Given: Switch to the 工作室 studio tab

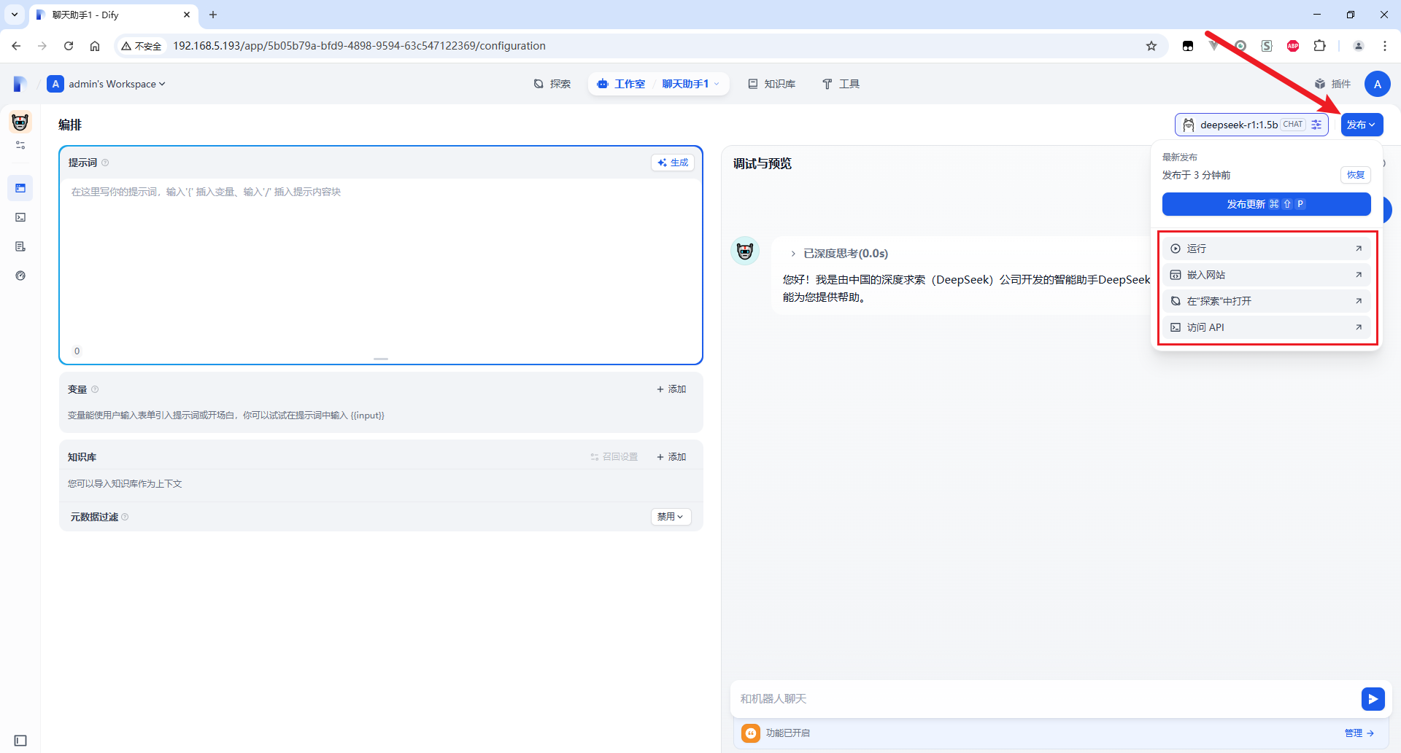Looking at the screenshot, I should click(x=622, y=84).
